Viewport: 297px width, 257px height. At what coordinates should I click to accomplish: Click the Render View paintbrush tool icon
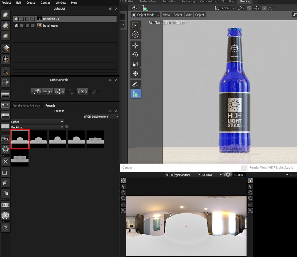(x=250, y=181)
